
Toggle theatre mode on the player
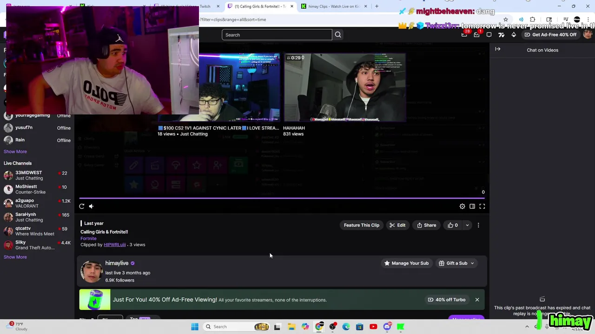point(472,206)
